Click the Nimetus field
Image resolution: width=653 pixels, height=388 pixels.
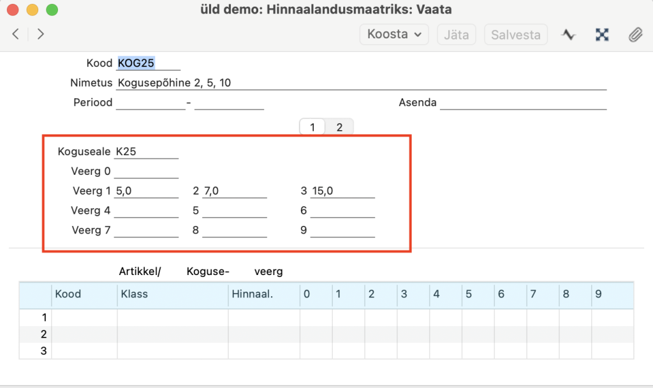[x=361, y=82]
